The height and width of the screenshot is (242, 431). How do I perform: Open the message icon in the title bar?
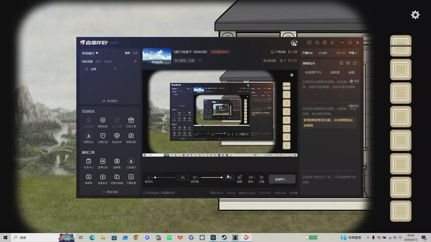(x=309, y=42)
